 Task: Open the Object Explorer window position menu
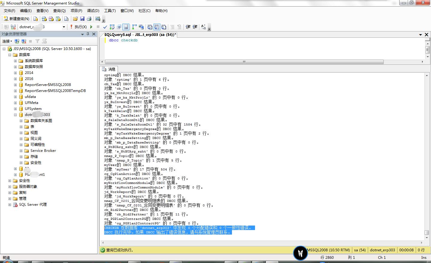point(82,34)
